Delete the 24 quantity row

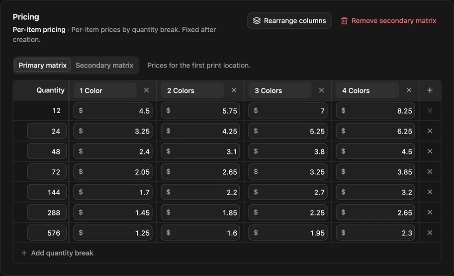[430, 131]
